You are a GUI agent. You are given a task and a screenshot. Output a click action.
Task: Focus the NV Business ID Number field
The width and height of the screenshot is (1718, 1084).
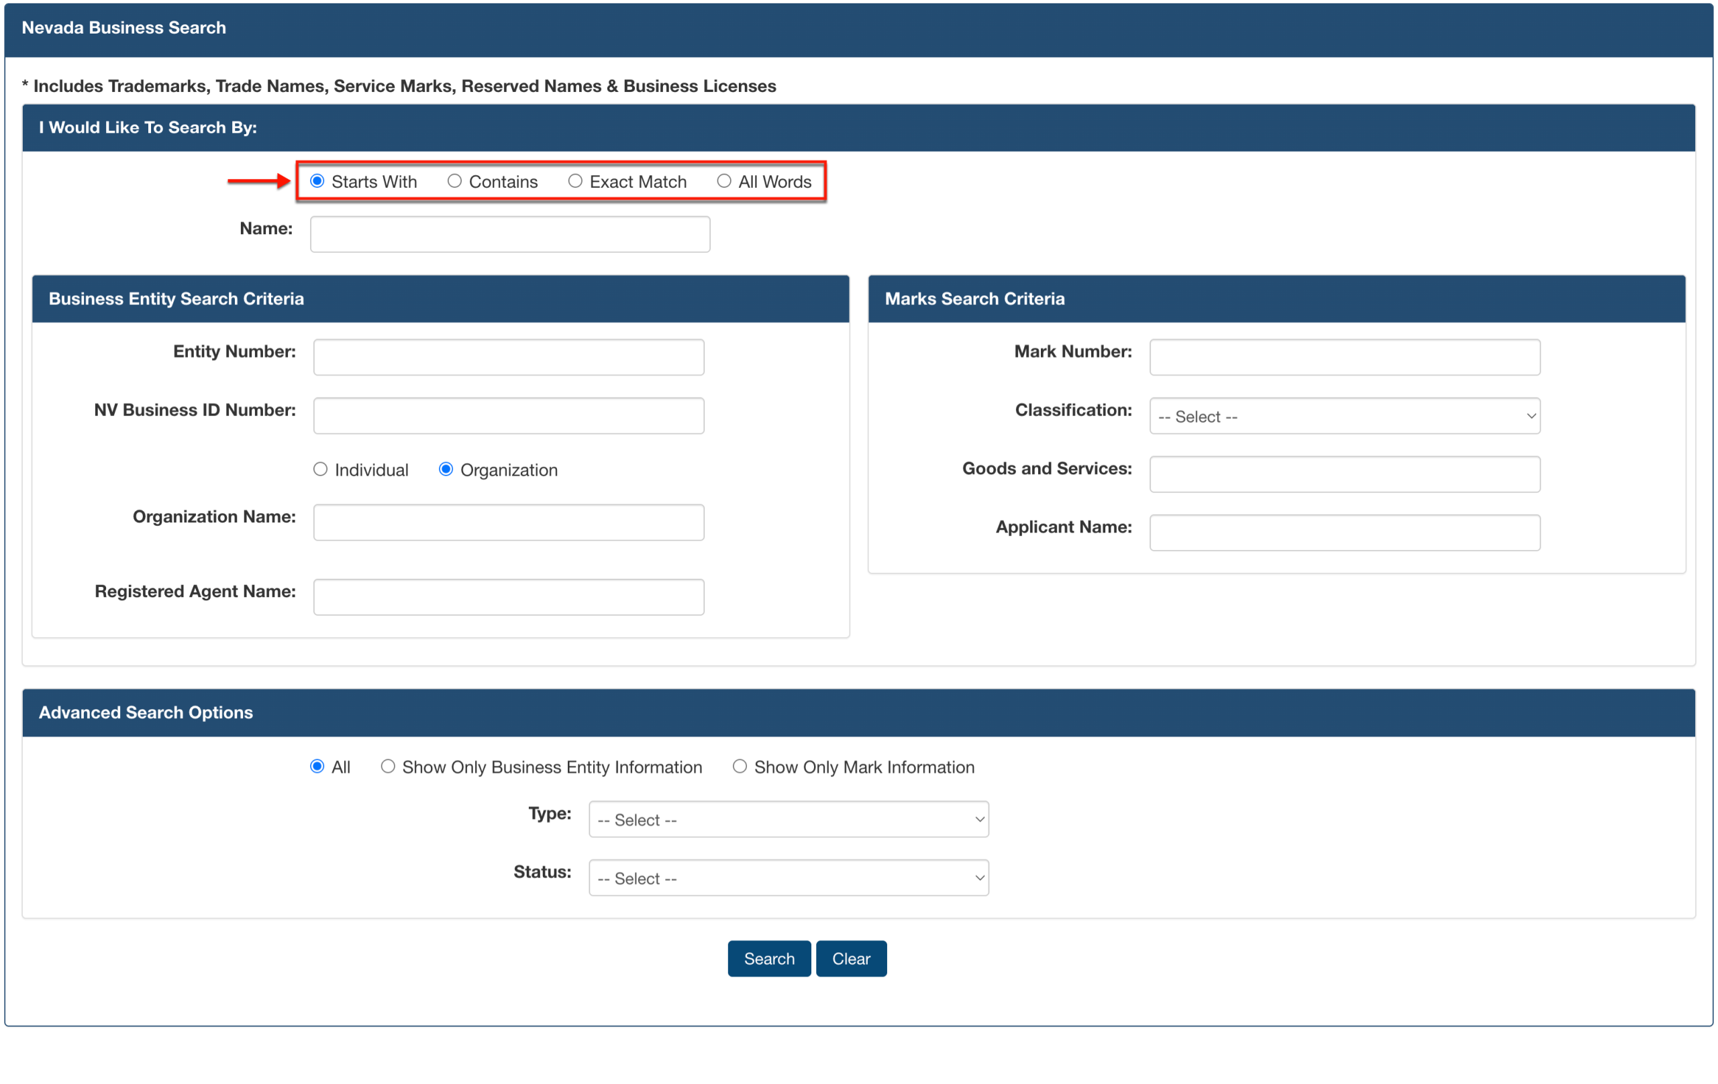tap(509, 416)
